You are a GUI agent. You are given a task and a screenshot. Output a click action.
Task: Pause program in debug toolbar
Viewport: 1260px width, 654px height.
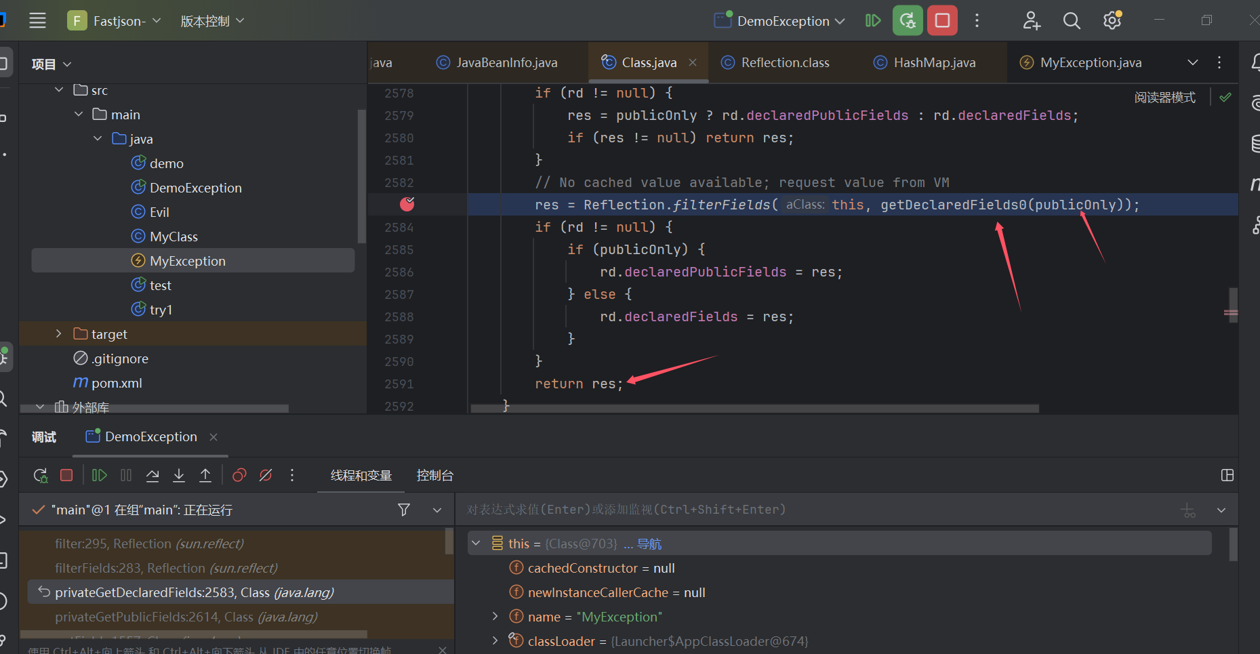click(126, 475)
